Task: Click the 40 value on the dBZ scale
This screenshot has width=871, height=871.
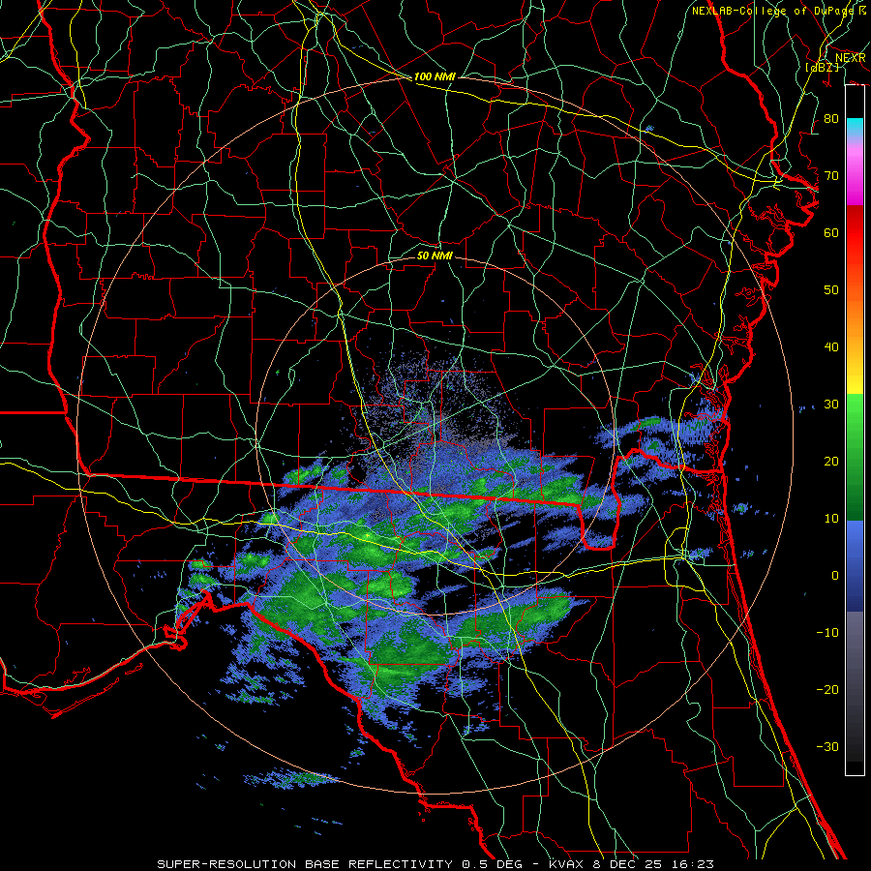Action: [x=831, y=346]
